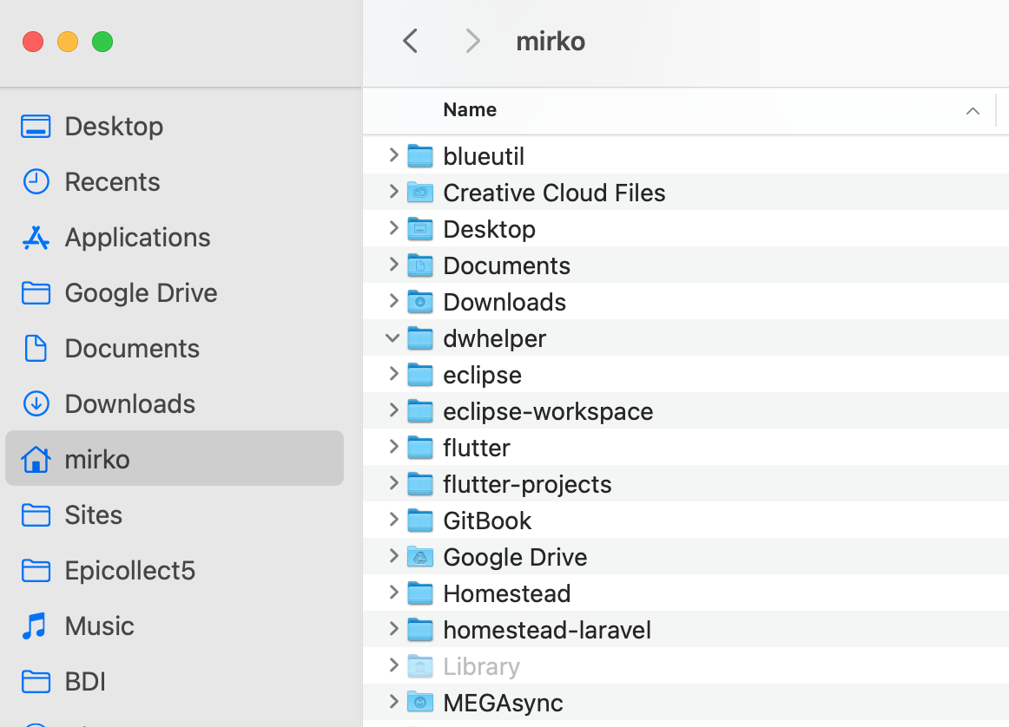This screenshot has width=1009, height=727.
Task: Collapse the dwhelper folder
Action: pyautogui.click(x=393, y=338)
